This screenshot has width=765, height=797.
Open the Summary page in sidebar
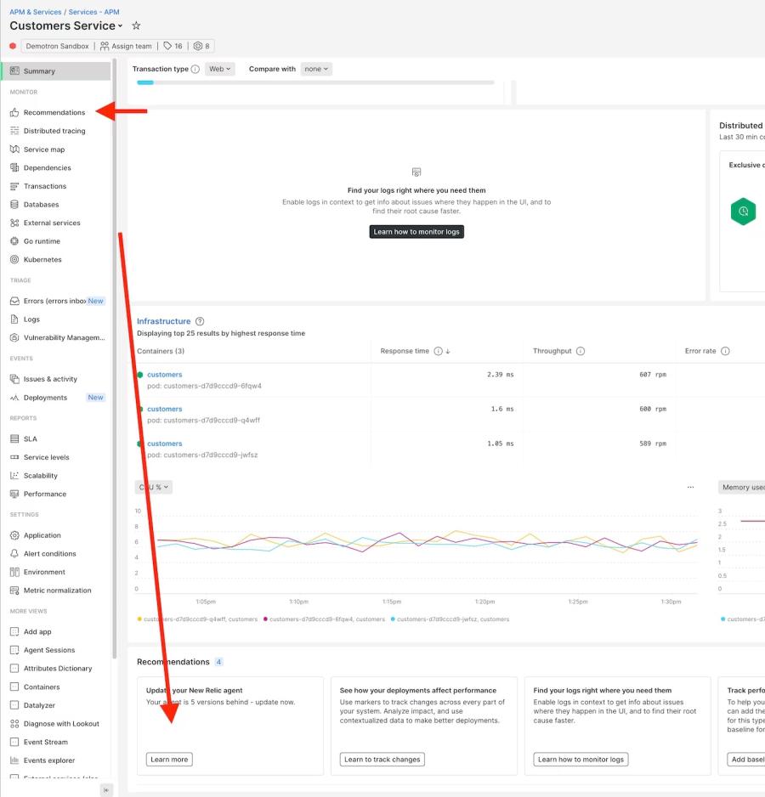click(x=56, y=71)
